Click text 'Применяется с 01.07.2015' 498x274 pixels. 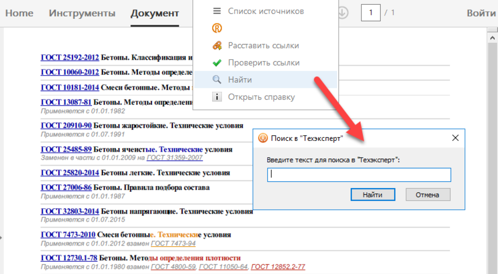click(83, 220)
